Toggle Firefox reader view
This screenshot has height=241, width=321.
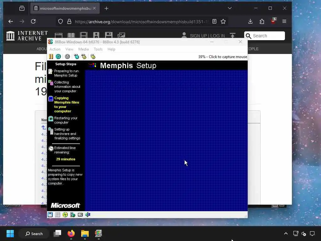click(x=214, y=22)
